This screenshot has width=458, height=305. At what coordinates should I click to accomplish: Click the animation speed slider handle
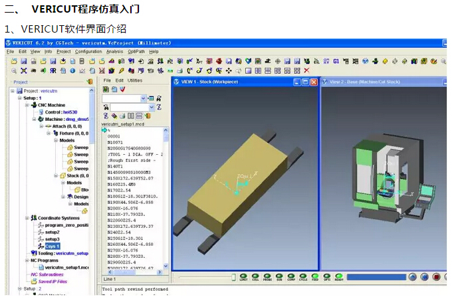233,277
